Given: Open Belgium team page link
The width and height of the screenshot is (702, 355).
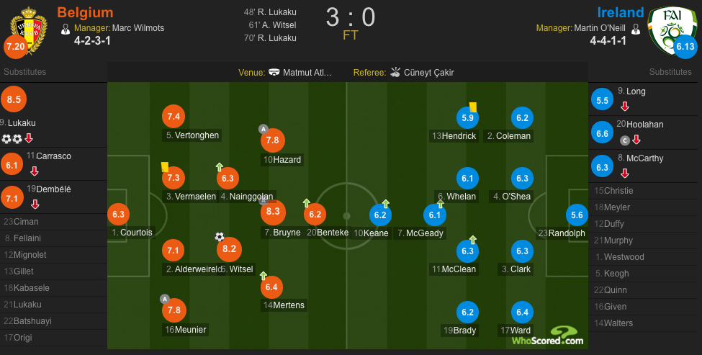Looking at the screenshot, I should pyautogui.click(x=85, y=12).
